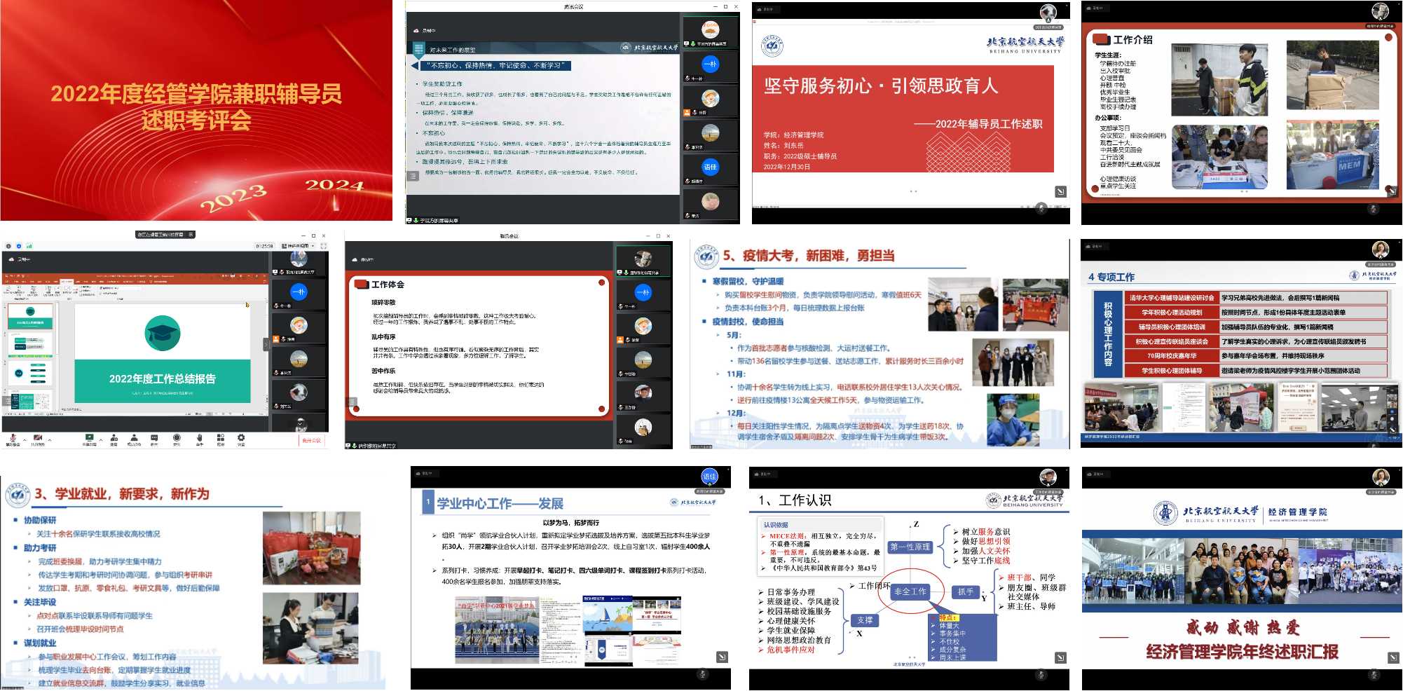Click the red Leave Meeting button

(x=311, y=440)
